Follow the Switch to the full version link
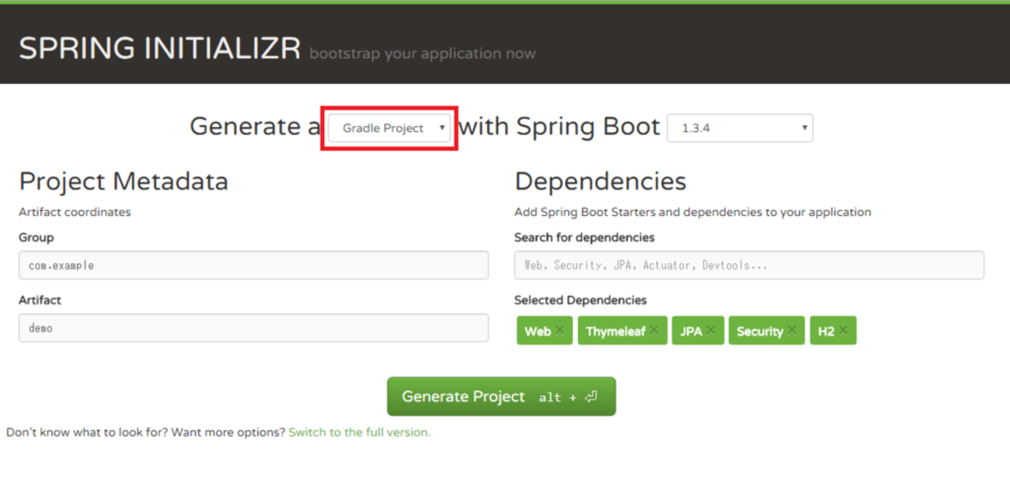This screenshot has width=1010, height=493. (359, 432)
